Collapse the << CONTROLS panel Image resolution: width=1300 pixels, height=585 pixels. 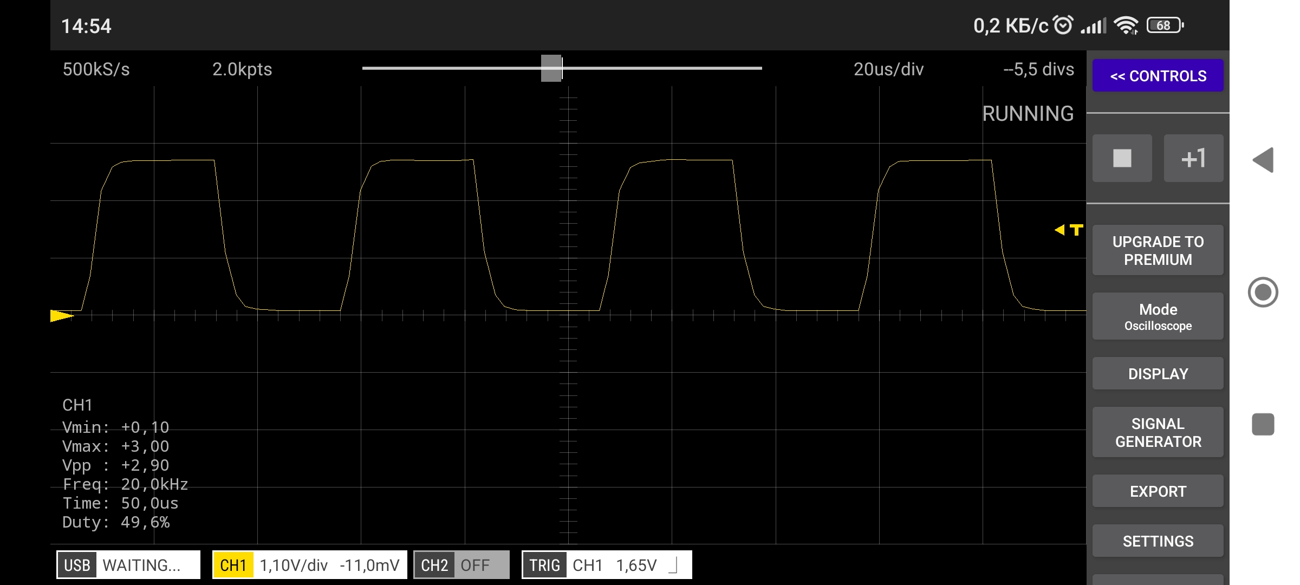1158,76
